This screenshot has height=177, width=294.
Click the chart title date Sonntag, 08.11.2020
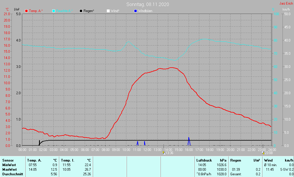click(148, 4)
